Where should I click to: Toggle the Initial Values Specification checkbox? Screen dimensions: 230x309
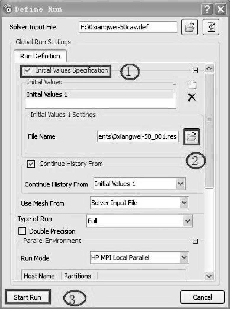coord(28,70)
